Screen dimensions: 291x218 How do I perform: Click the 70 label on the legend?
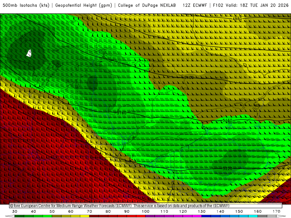pos(89,211)
